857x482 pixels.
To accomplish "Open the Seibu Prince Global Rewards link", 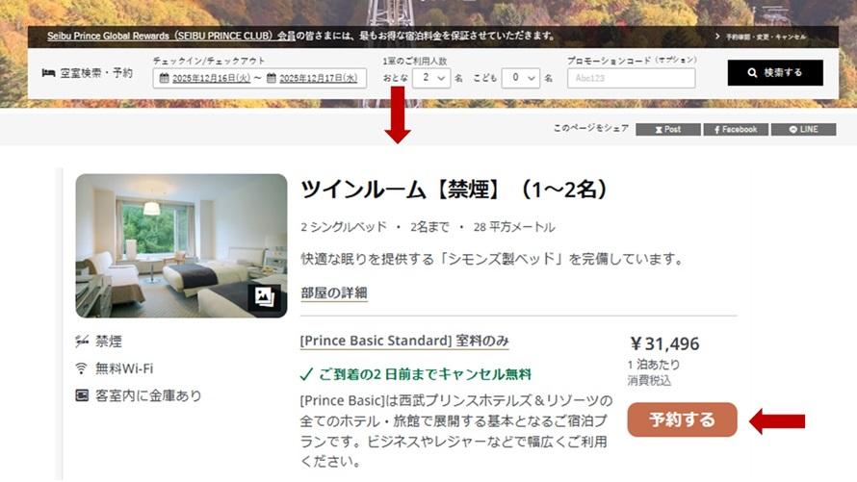I will point(172,37).
